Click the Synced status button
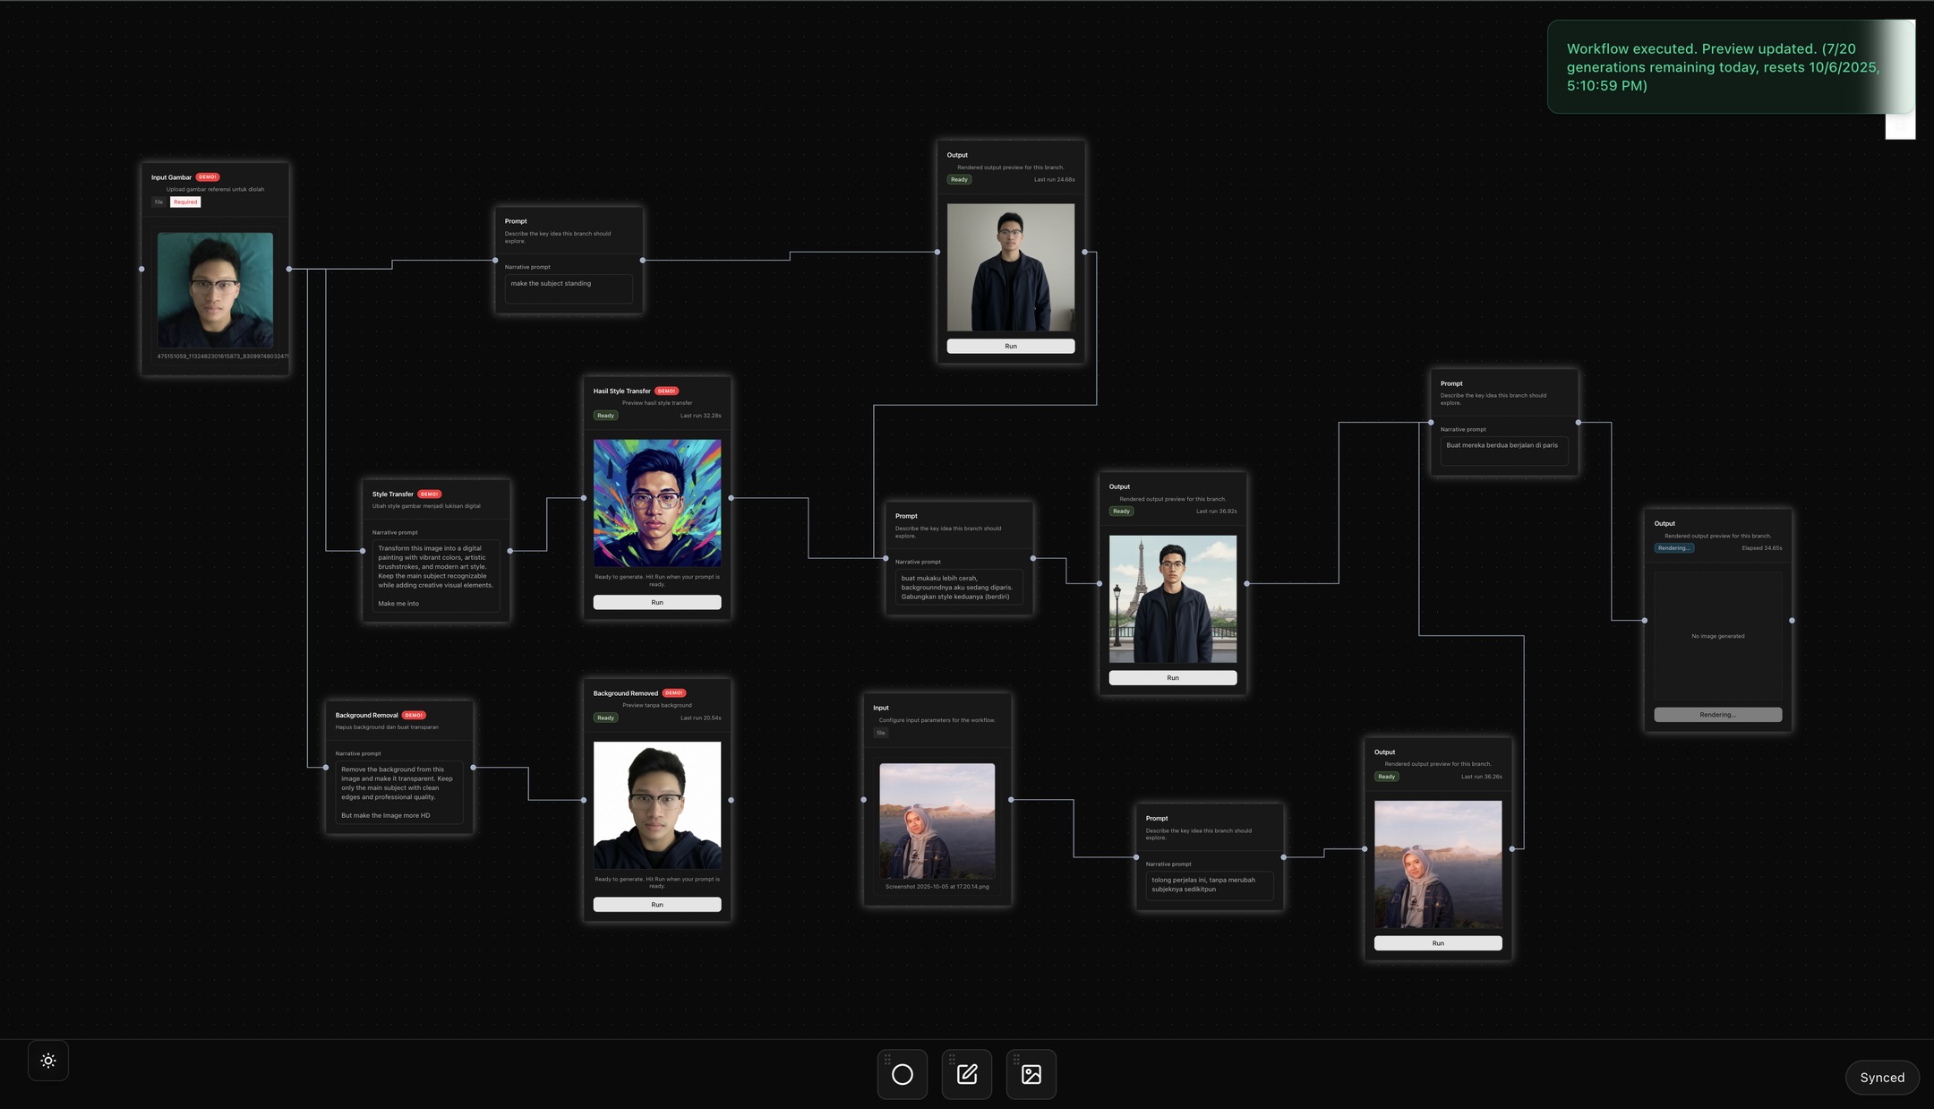 click(1881, 1078)
